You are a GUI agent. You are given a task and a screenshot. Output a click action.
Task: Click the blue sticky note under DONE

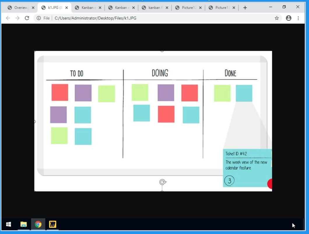pyautogui.click(x=244, y=93)
